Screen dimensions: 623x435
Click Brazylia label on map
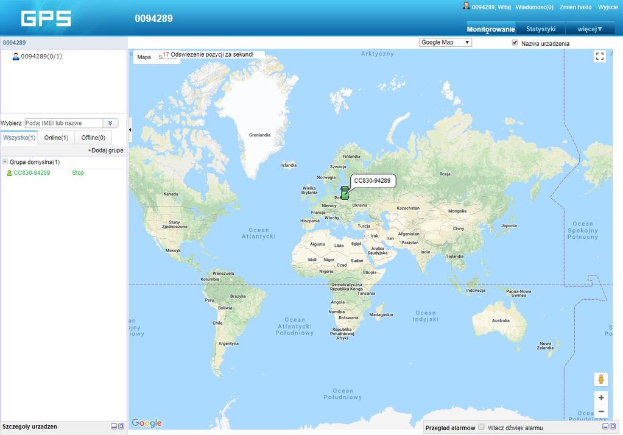pyautogui.click(x=238, y=296)
